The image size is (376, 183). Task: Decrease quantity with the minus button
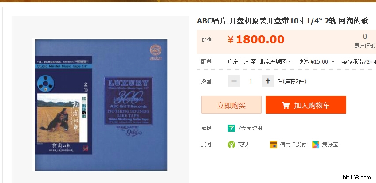[x=234, y=81]
